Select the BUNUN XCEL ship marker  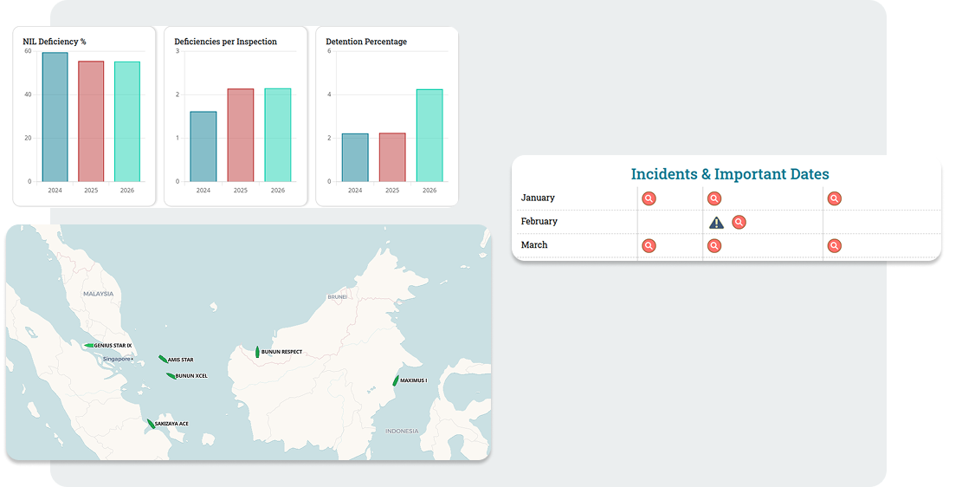(171, 375)
